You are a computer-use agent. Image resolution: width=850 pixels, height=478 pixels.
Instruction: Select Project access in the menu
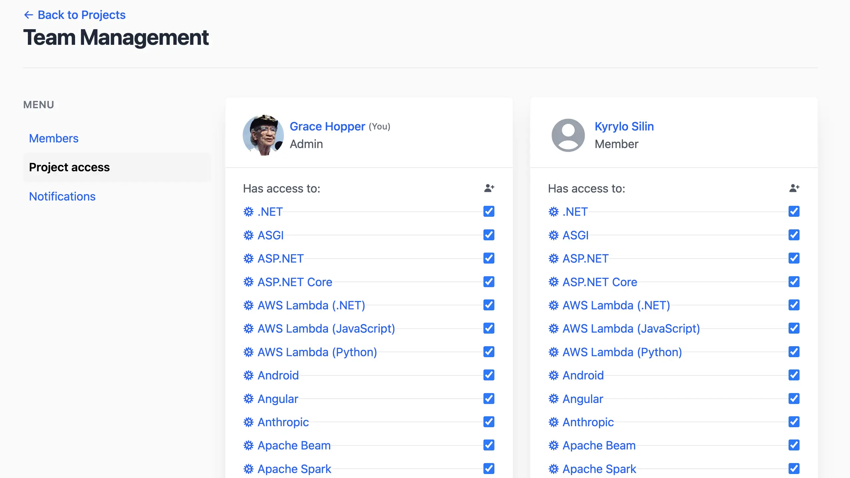point(117,167)
